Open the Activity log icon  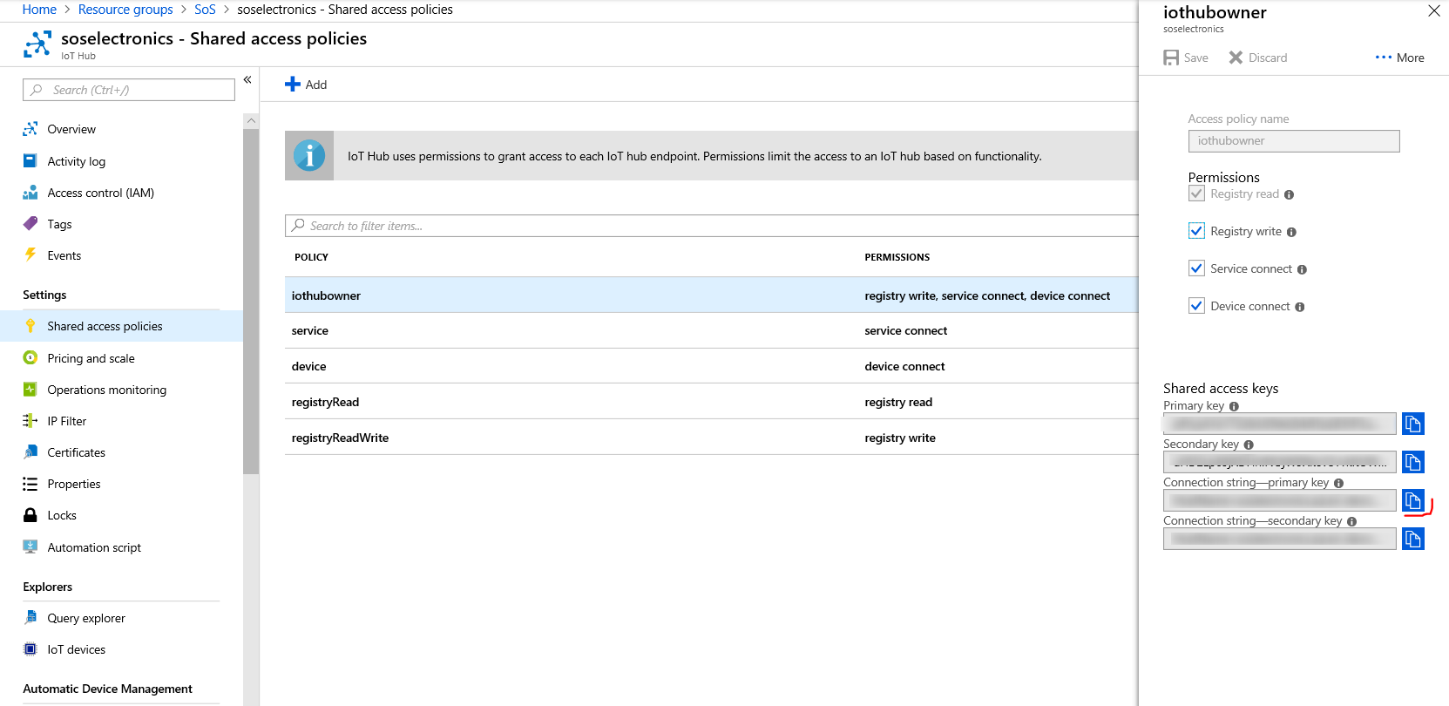30,161
